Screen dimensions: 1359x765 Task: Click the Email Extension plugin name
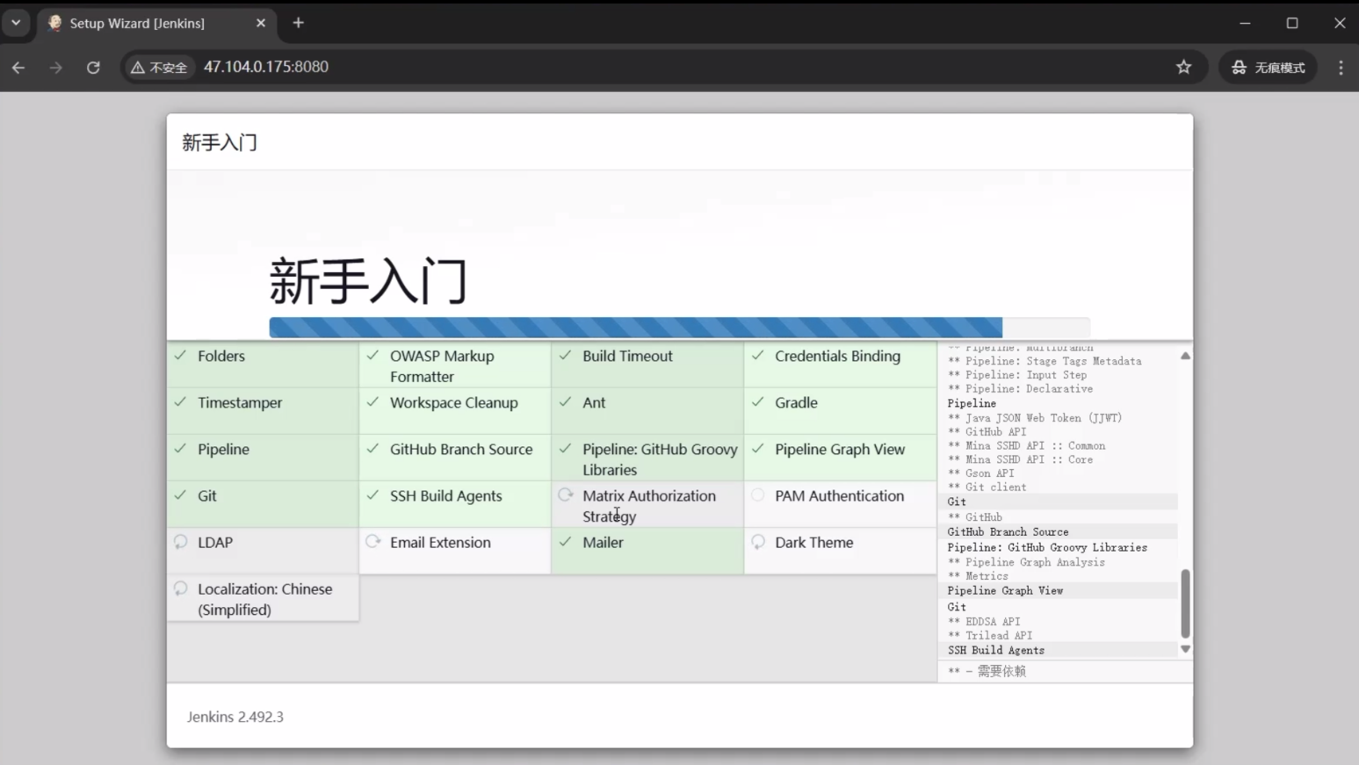440,542
